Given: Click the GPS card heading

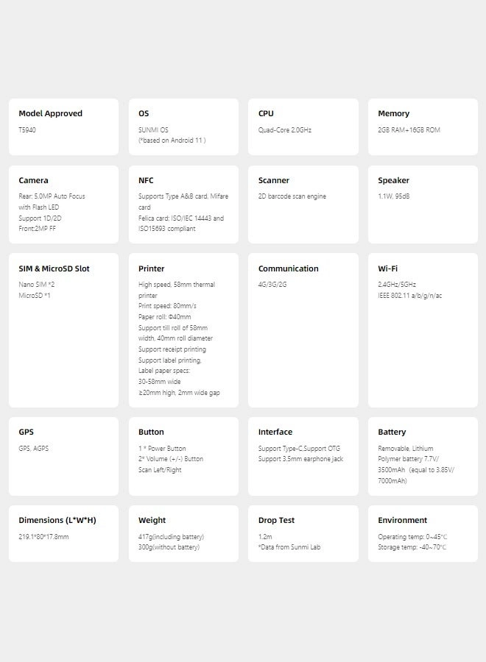Looking at the screenshot, I should point(27,432).
